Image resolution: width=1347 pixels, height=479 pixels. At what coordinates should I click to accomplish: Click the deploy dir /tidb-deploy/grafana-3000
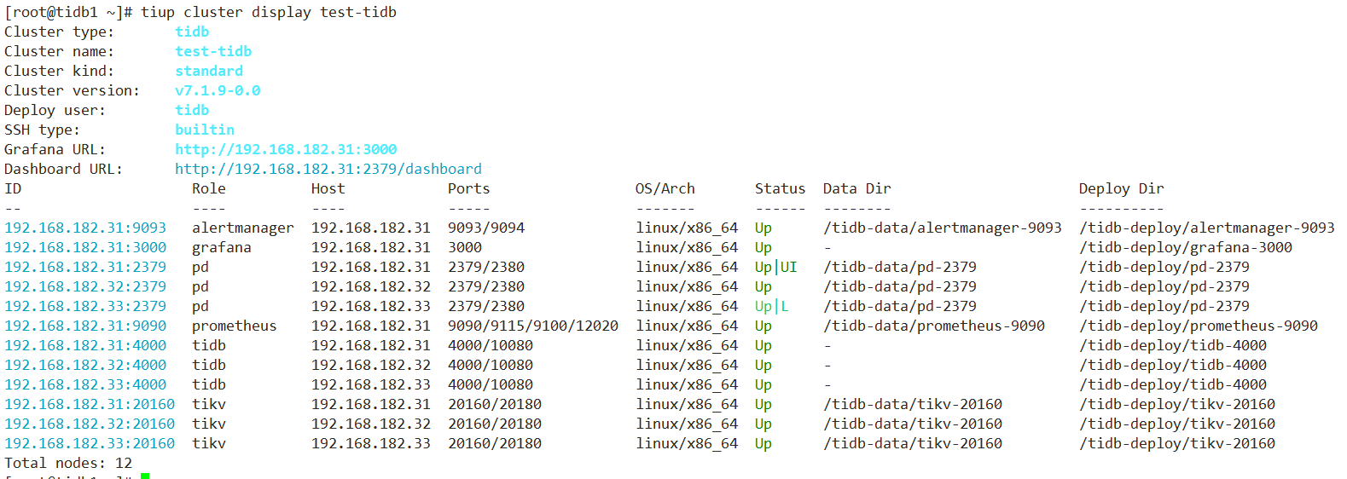[x=1186, y=248]
